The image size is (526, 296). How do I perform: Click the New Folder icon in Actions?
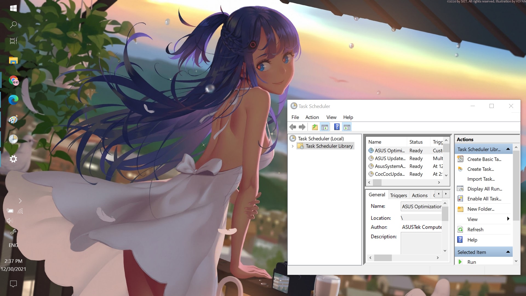[x=461, y=209]
